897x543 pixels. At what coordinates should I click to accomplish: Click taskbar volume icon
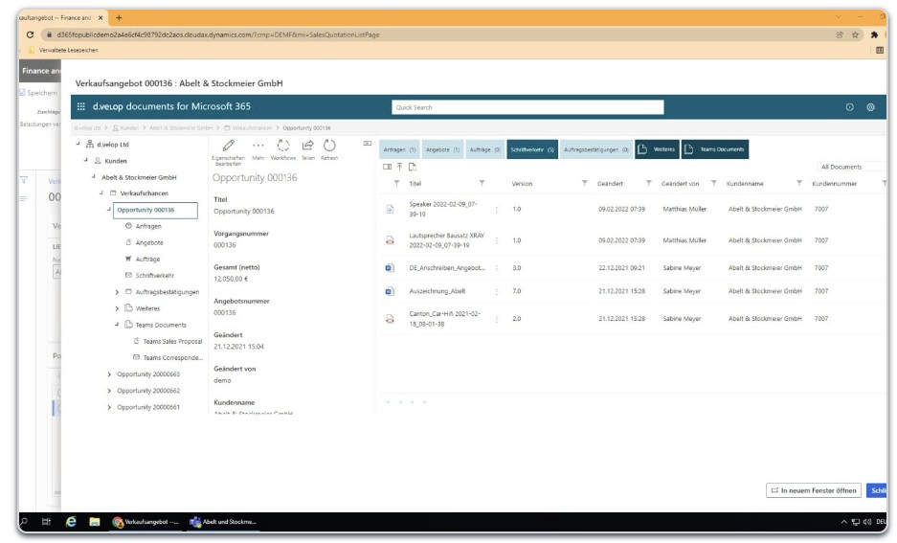click(867, 522)
